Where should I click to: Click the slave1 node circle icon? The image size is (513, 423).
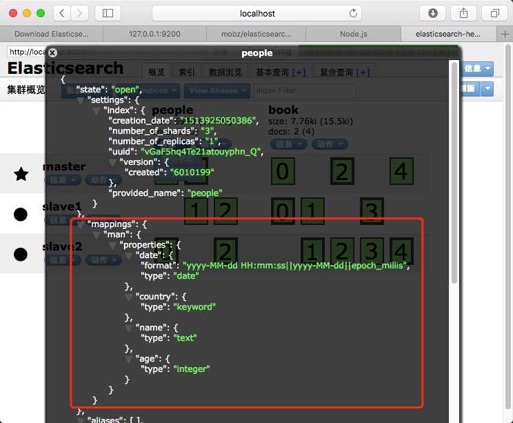click(x=21, y=215)
